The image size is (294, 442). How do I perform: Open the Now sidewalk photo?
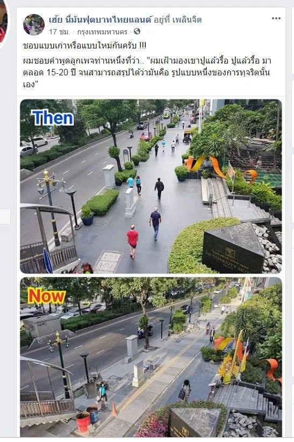(151, 357)
